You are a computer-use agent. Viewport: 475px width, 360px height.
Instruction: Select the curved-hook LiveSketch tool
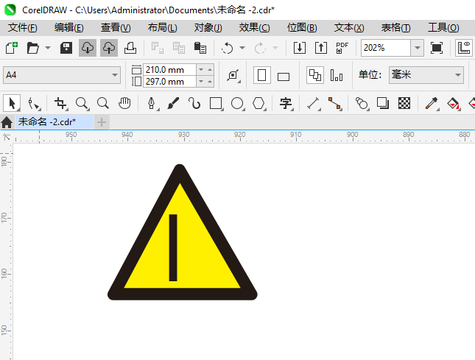tap(194, 103)
